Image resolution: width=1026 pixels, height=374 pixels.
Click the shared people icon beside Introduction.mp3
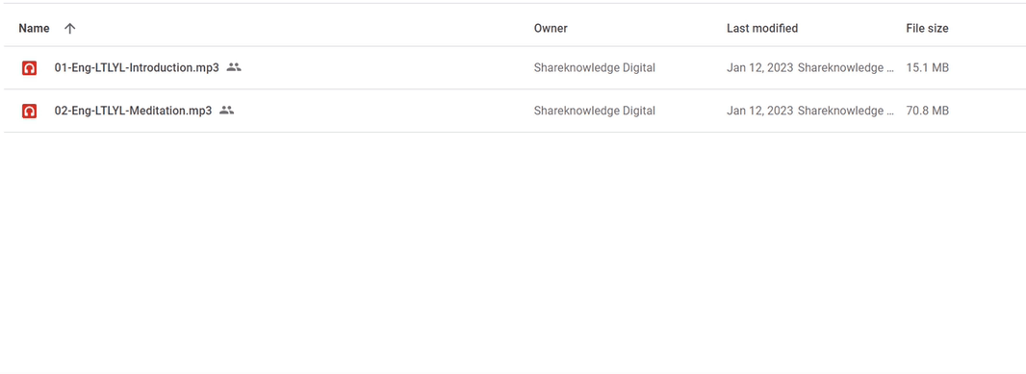point(234,66)
